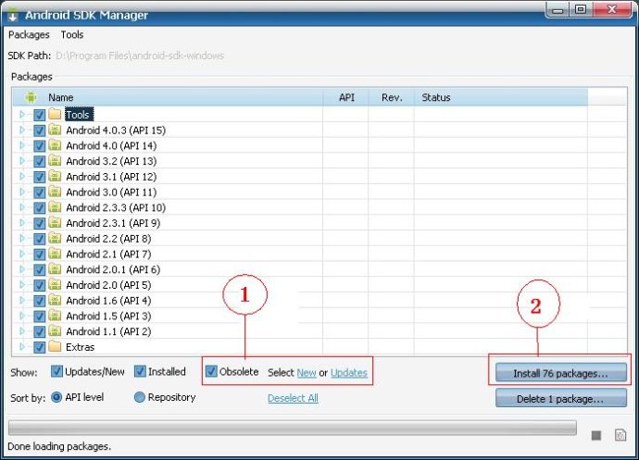Expand the Android 2.0.1 (API 6) node
The height and width of the screenshot is (460, 639).
[x=22, y=269]
